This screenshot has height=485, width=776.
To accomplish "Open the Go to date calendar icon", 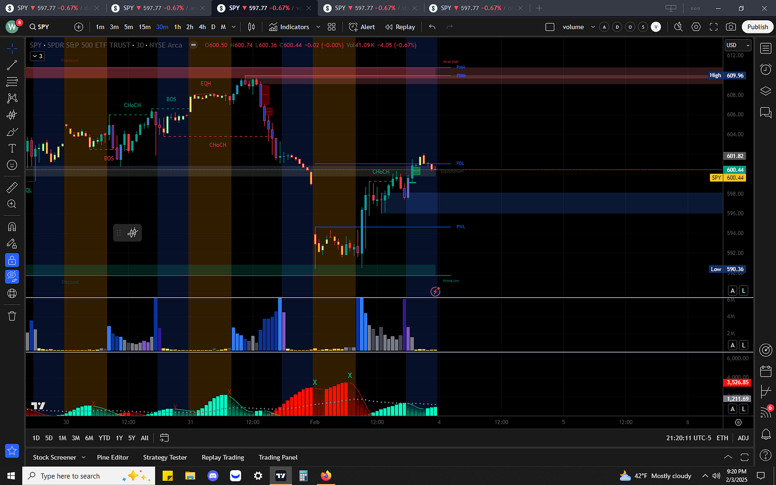I will click(x=164, y=438).
